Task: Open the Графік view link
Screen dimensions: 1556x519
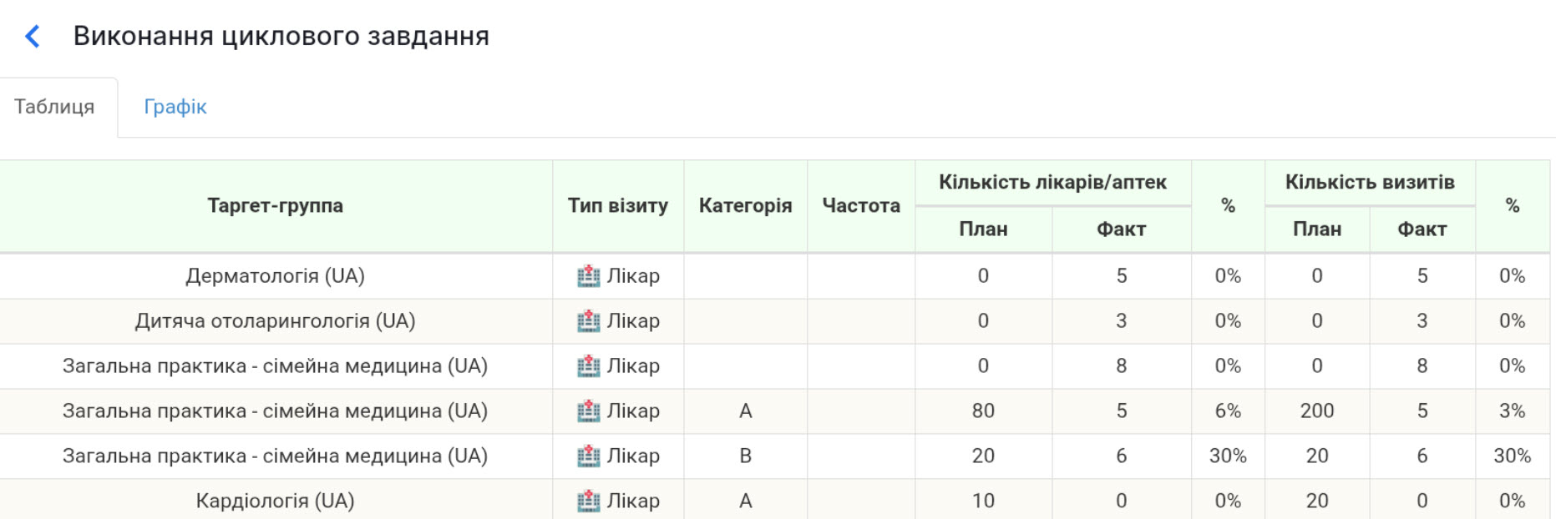Action: (175, 106)
